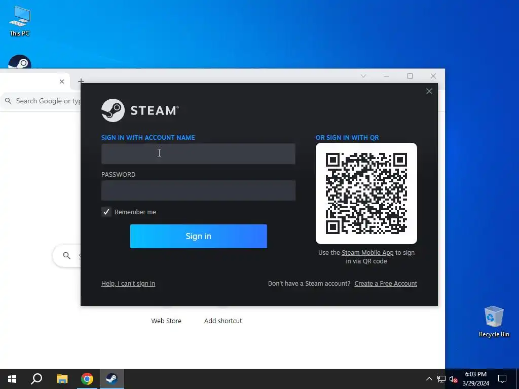The image size is (519, 389).
Task: Click the Steam taskbar icon
Action: 112,379
